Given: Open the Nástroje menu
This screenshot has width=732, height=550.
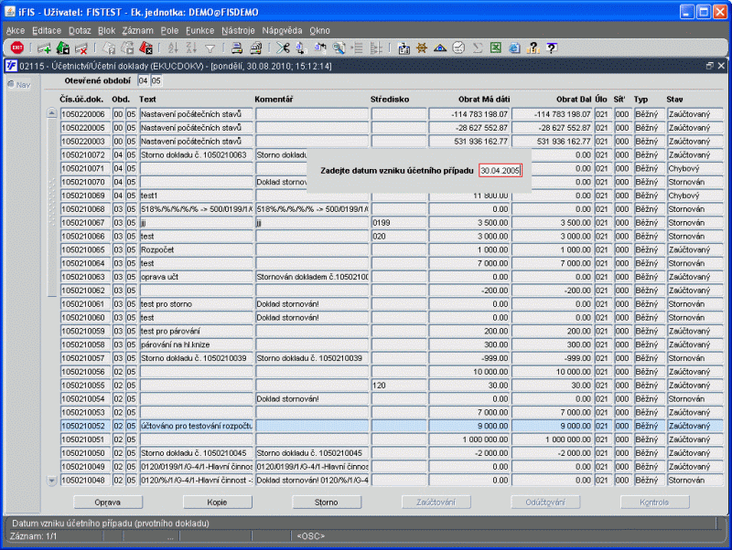Looking at the screenshot, I should 238,30.
